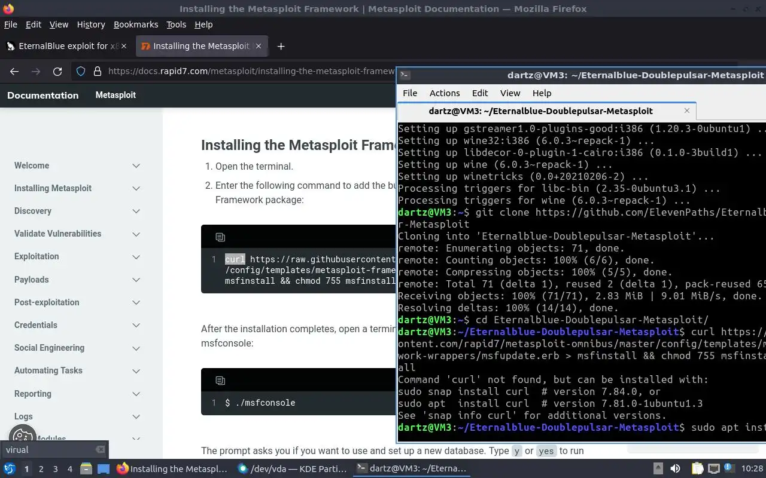
Task: Click the padlock site security icon
Action: 98,71
